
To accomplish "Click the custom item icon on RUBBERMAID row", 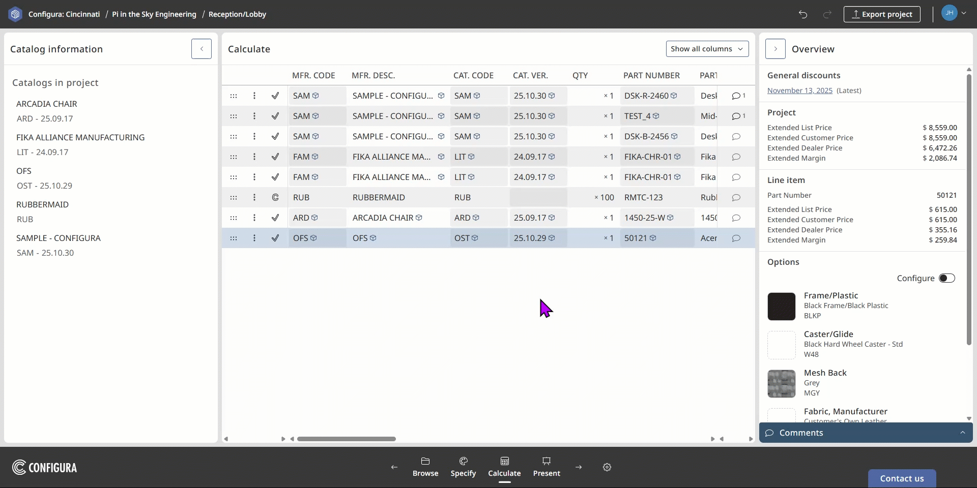I will coord(275,197).
